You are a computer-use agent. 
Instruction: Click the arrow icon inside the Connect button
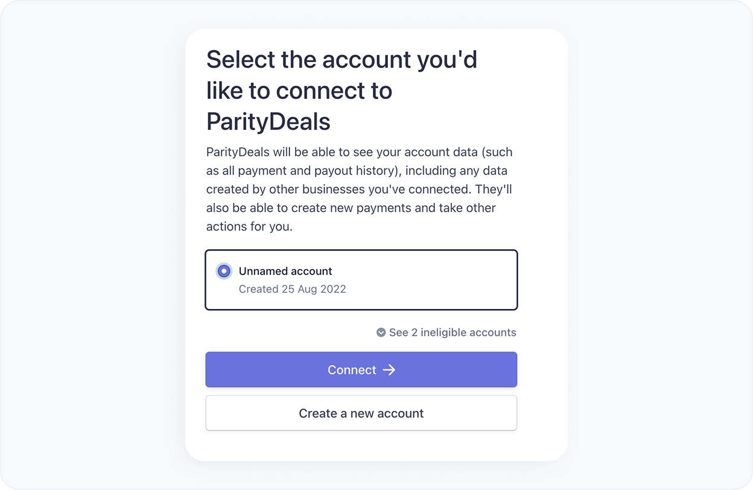click(390, 369)
